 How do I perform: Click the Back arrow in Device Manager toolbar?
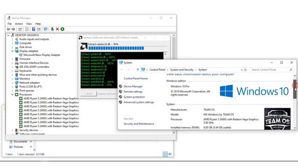click(x=8, y=29)
